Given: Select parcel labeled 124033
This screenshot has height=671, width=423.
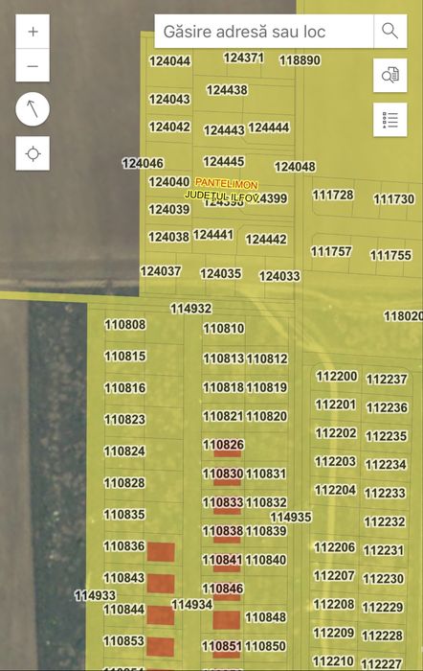Looking at the screenshot, I should 279,276.
